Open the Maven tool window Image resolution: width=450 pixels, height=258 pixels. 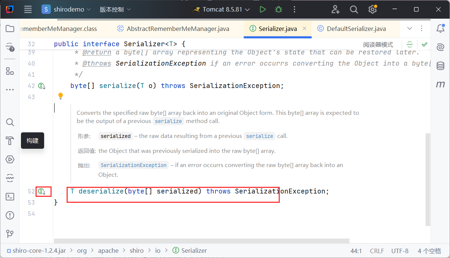[440, 85]
